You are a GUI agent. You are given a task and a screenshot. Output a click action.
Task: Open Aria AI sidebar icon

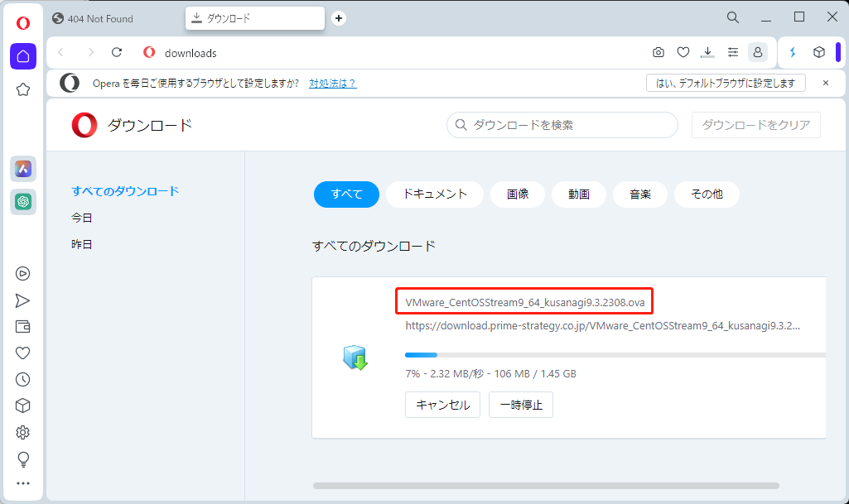click(x=22, y=169)
